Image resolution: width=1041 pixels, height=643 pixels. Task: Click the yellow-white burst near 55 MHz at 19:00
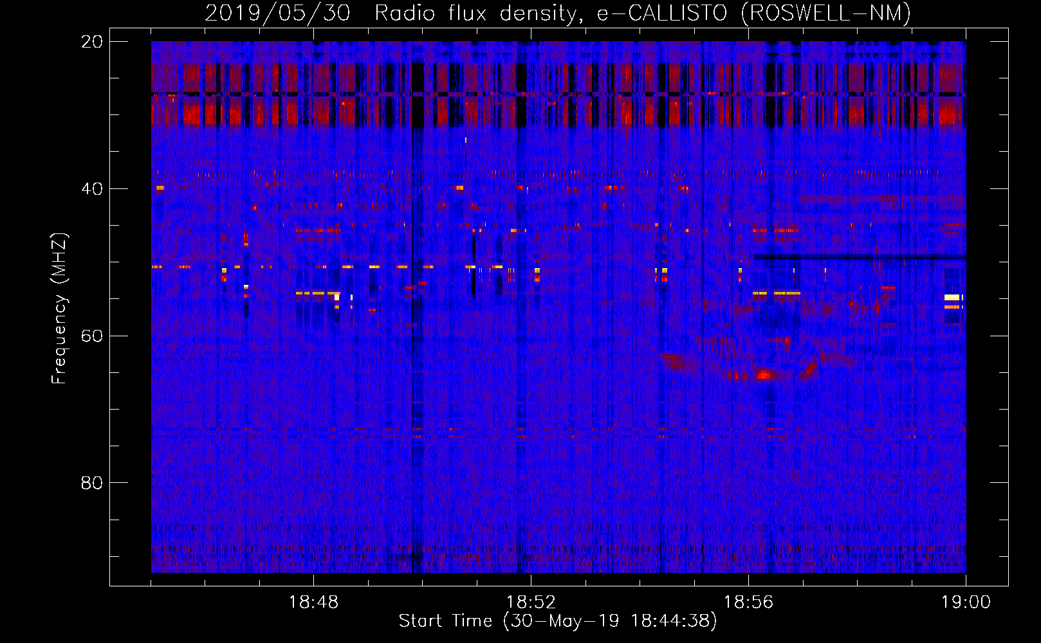[x=952, y=297]
